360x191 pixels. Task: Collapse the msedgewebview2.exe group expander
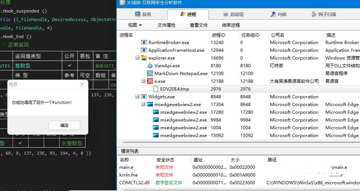coord(144,104)
